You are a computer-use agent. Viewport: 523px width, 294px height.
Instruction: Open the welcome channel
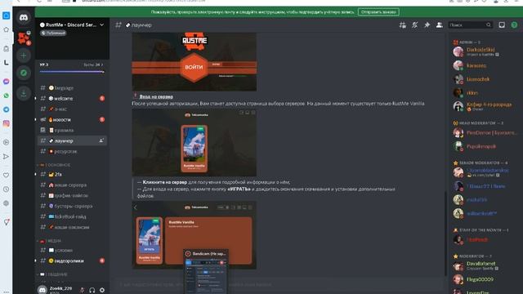(72, 98)
